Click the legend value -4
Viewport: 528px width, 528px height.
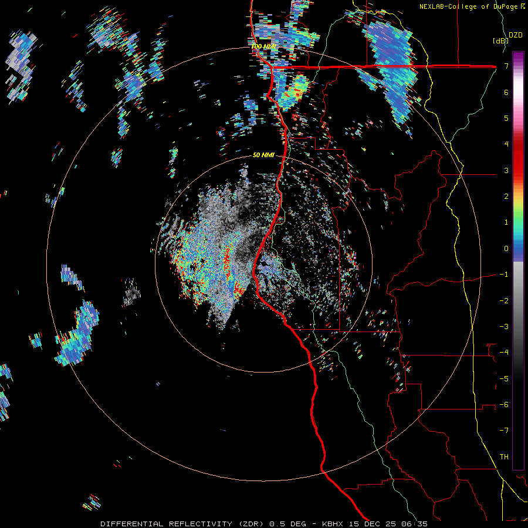[504, 353]
